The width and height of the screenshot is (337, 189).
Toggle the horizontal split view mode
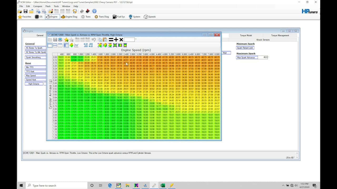55,45
